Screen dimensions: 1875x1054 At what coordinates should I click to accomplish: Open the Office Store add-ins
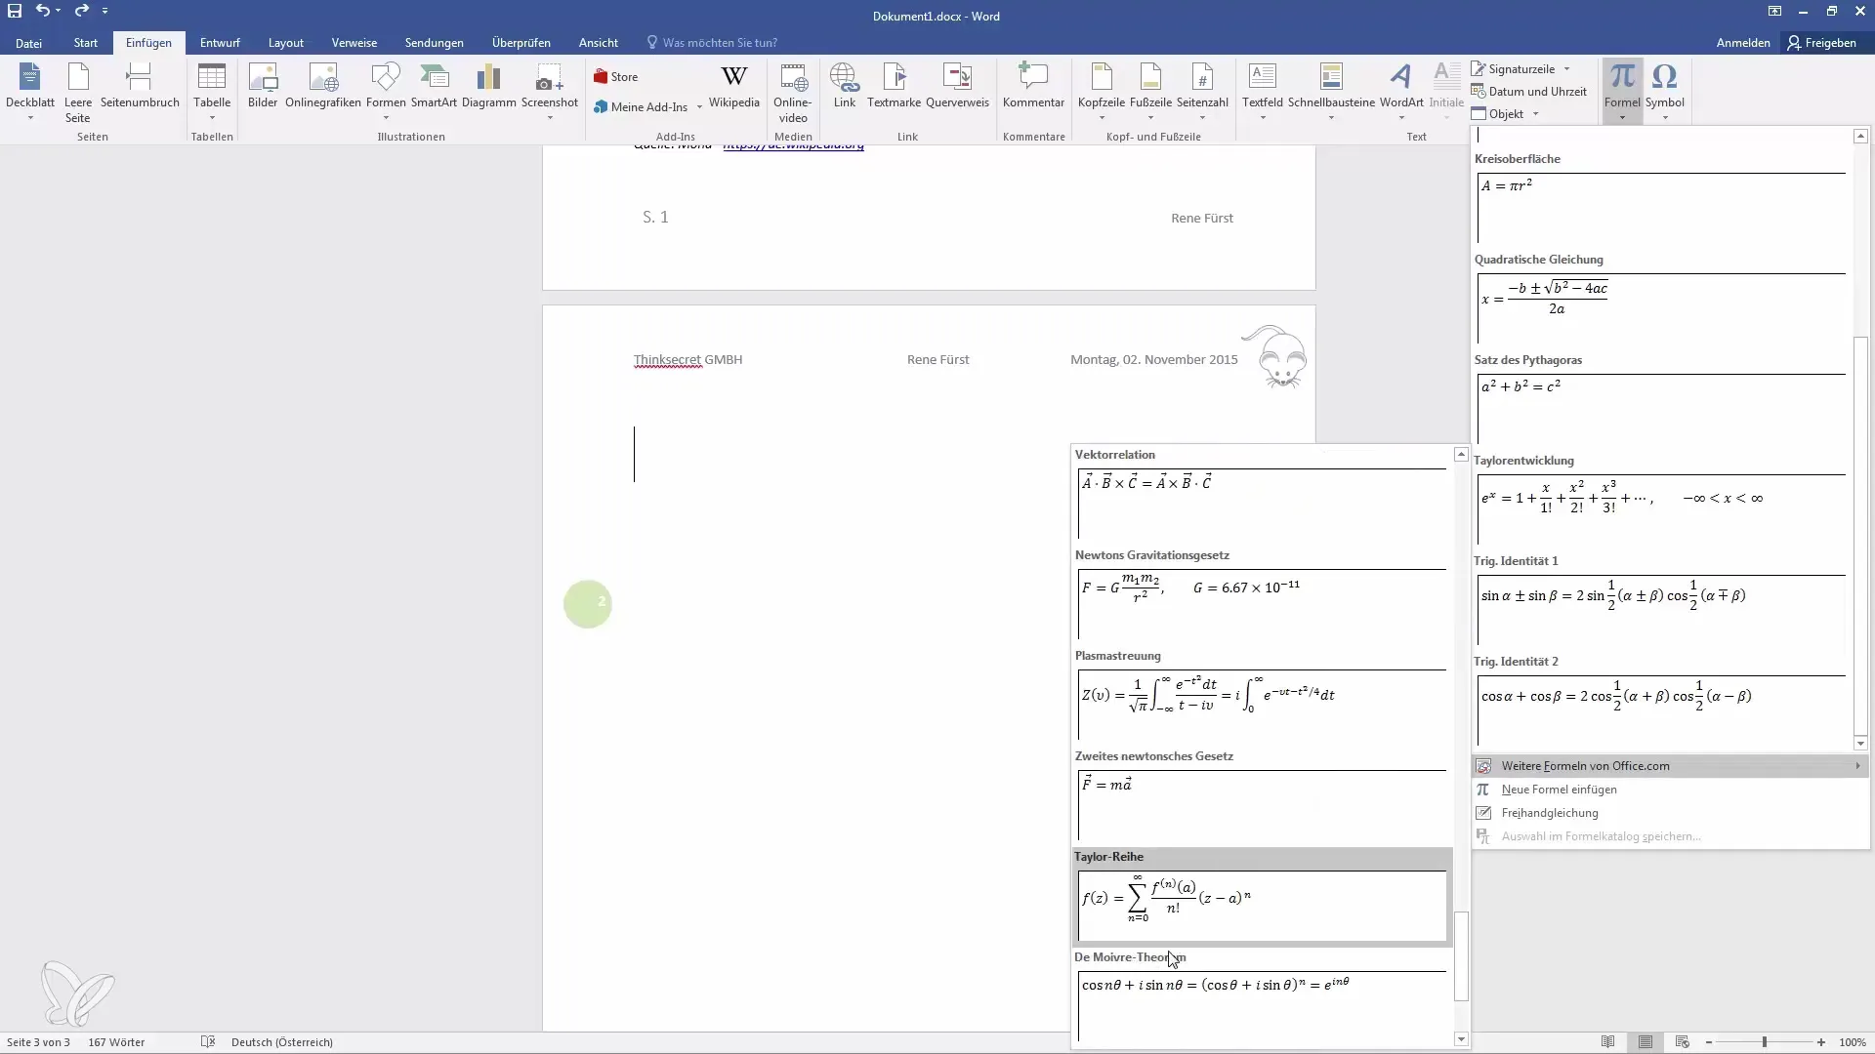click(616, 77)
